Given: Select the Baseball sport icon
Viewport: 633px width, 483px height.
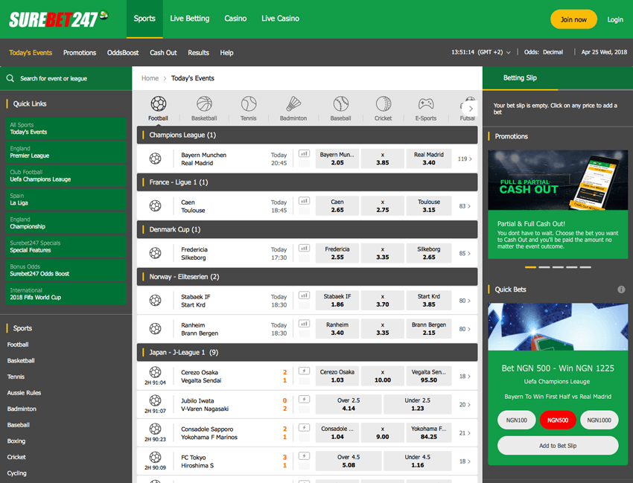Looking at the screenshot, I should [341, 103].
